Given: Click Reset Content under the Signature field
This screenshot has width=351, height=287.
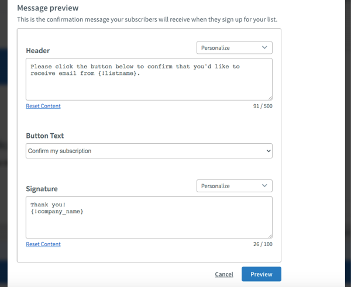Looking at the screenshot, I should click(x=43, y=244).
